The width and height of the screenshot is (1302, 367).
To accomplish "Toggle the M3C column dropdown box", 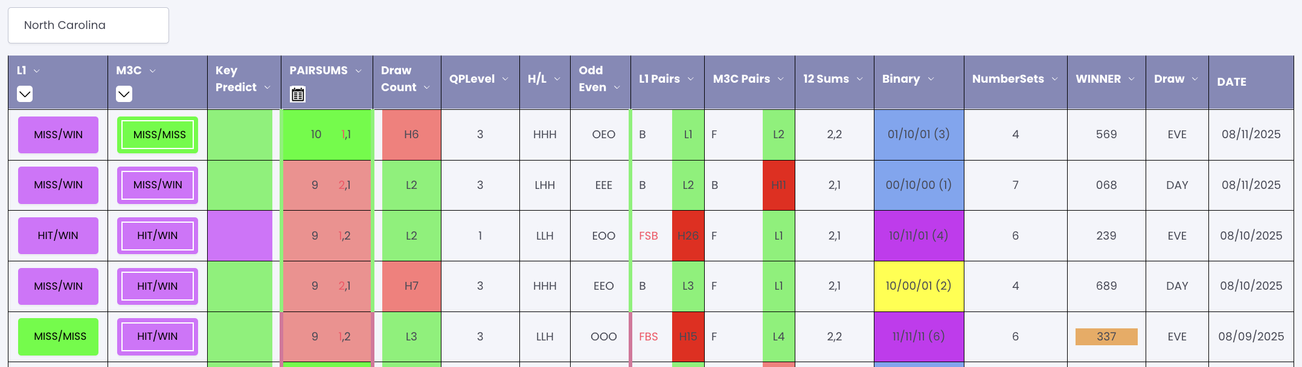I will [x=124, y=94].
